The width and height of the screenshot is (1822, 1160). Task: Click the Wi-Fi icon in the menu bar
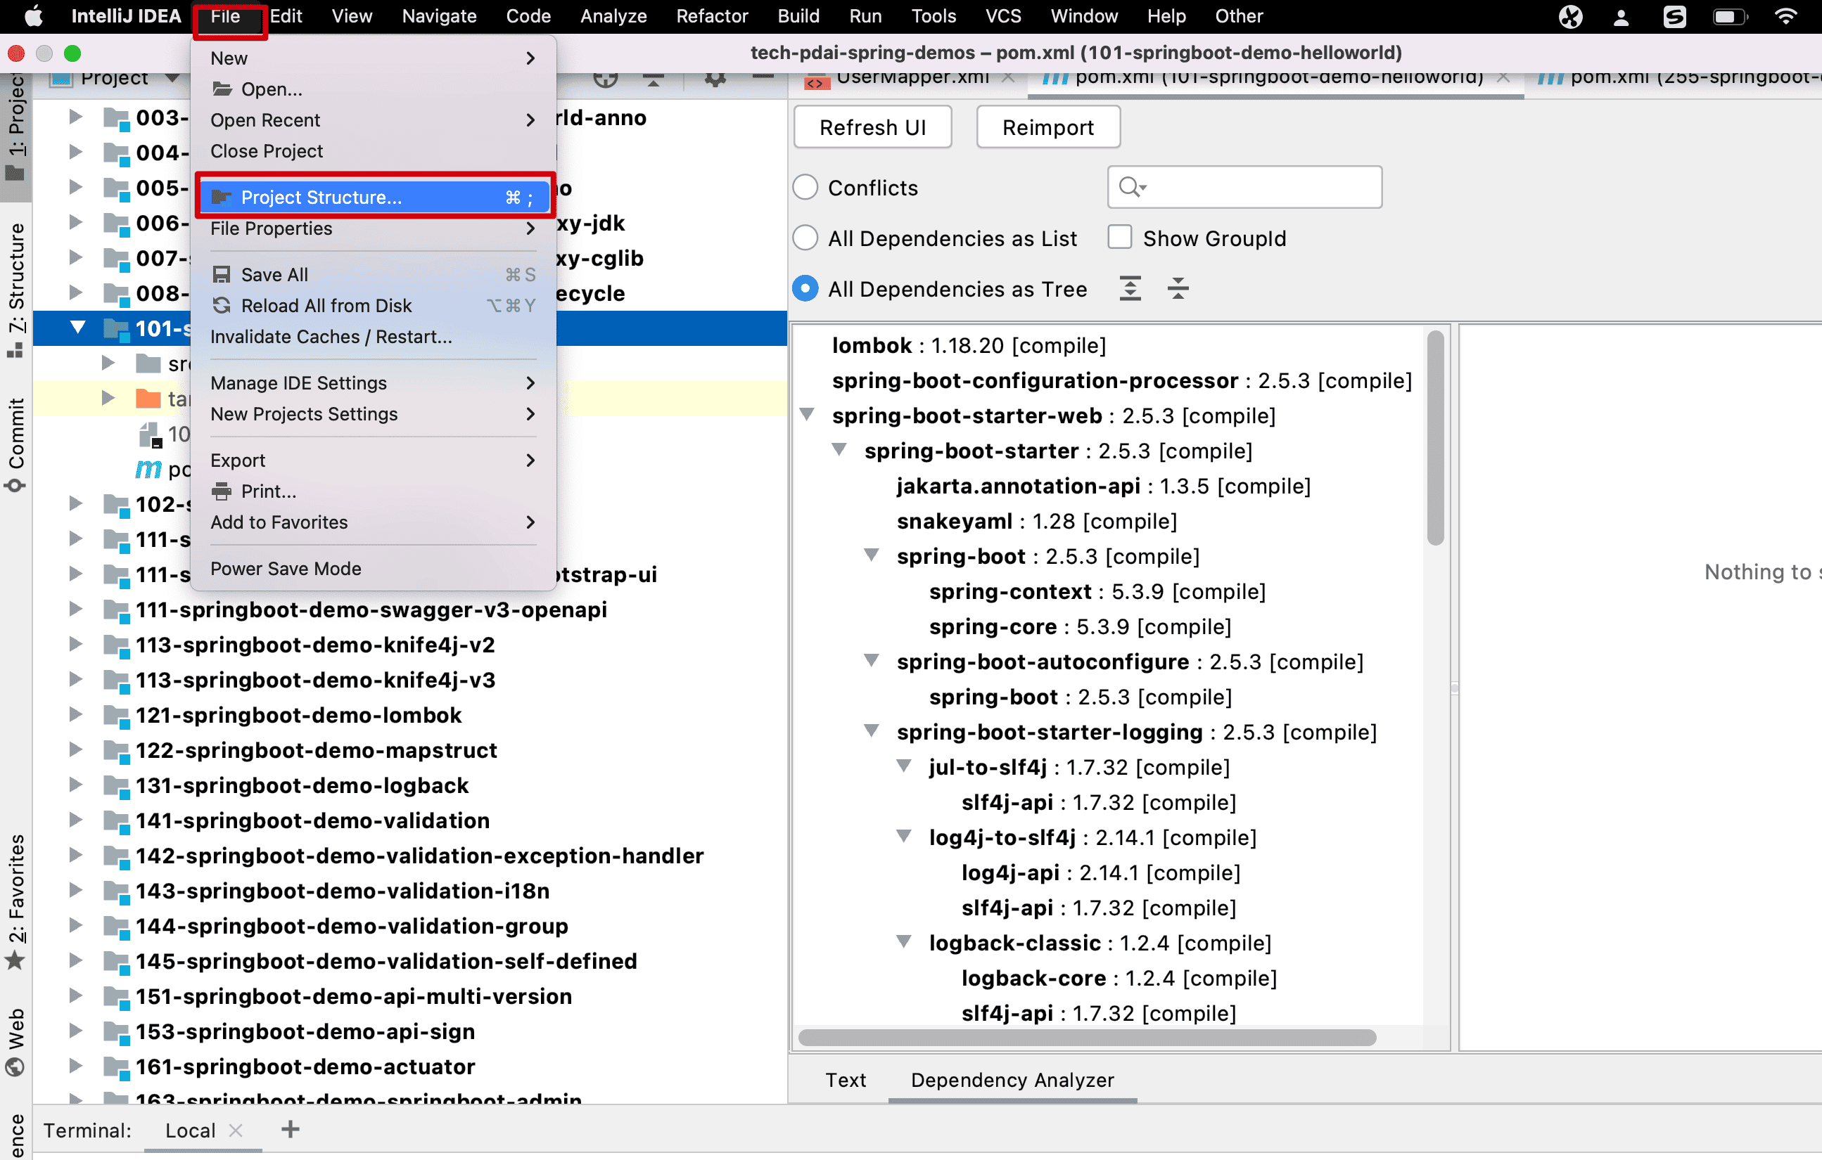tap(1786, 16)
